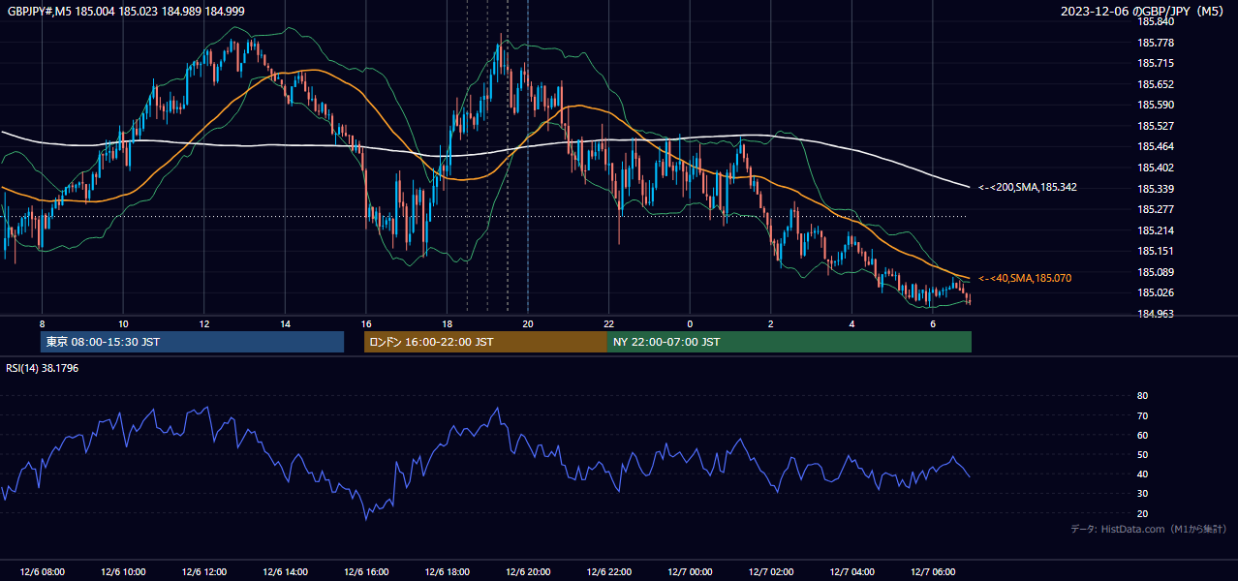The width and height of the screenshot is (1238, 581).
Task: Click the 12/6 08:00 time axis label
Action: click(42, 571)
